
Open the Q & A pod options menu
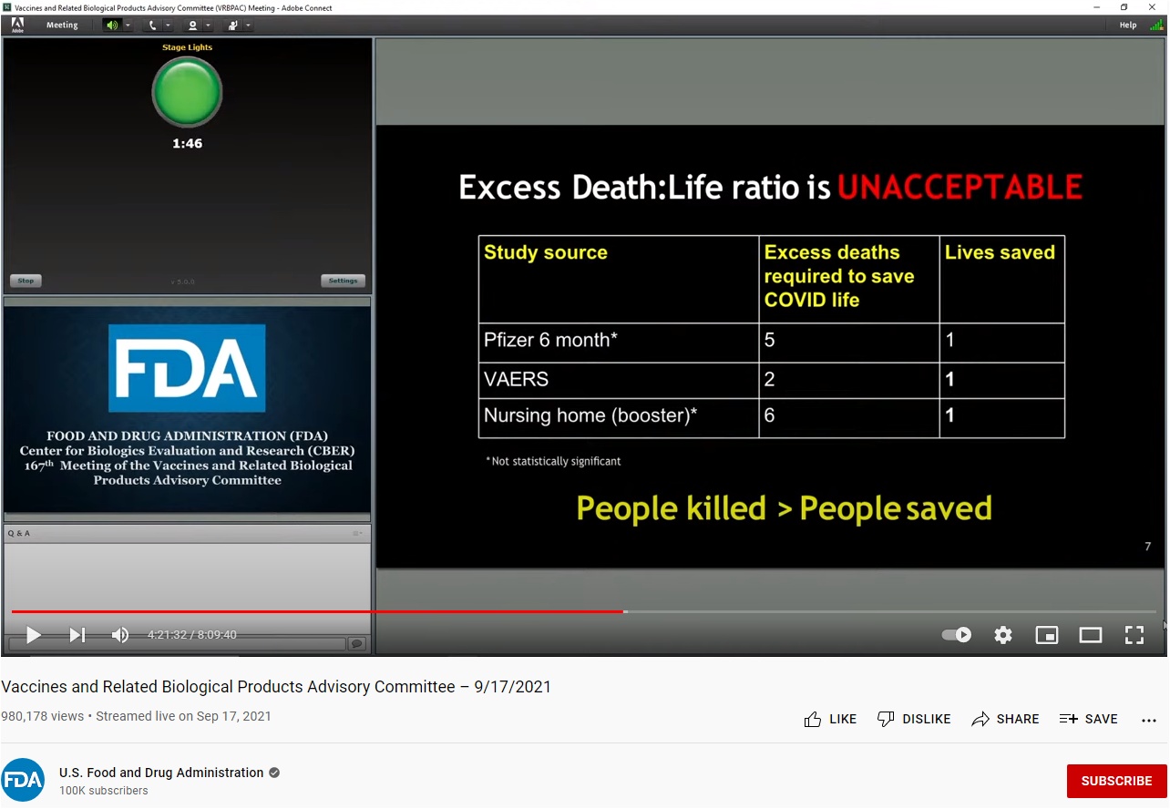(x=358, y=533)
